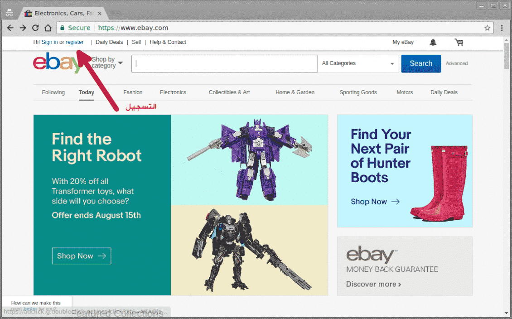This screenshot has width=512, height=319.
Task: Go to the browser home page icon
Action: tap(48, 28)
